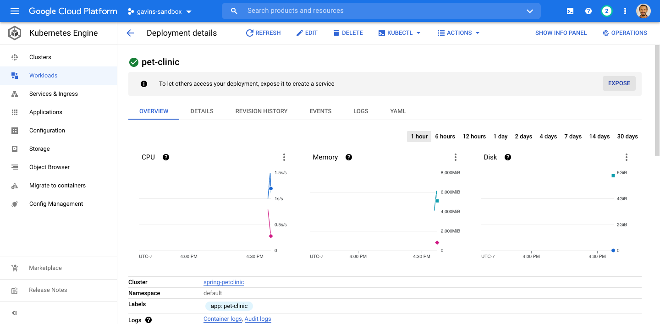Viewport: 660px width, 324px height.
Task: Expand the gavins-sandbox project selector
Action: (160, 11)
